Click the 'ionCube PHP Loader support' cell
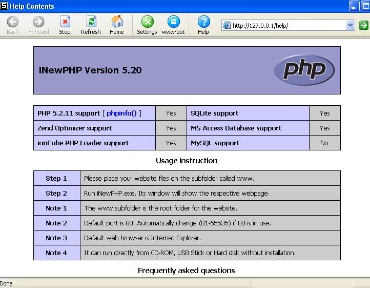 point(94,143)
